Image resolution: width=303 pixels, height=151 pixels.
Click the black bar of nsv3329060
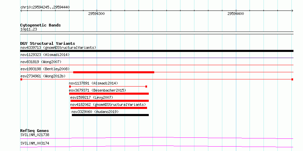coord(110,115)
